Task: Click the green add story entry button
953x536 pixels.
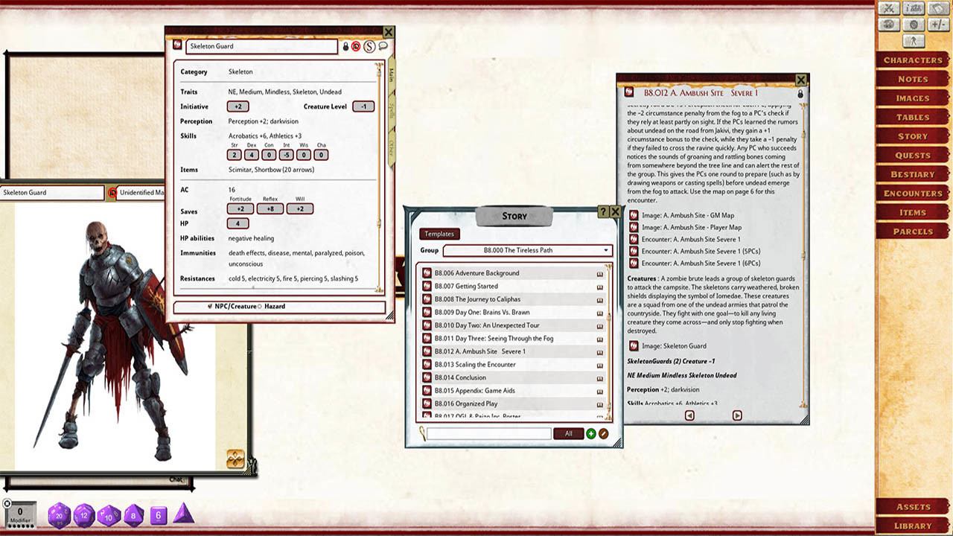Action: pos(591,433)
